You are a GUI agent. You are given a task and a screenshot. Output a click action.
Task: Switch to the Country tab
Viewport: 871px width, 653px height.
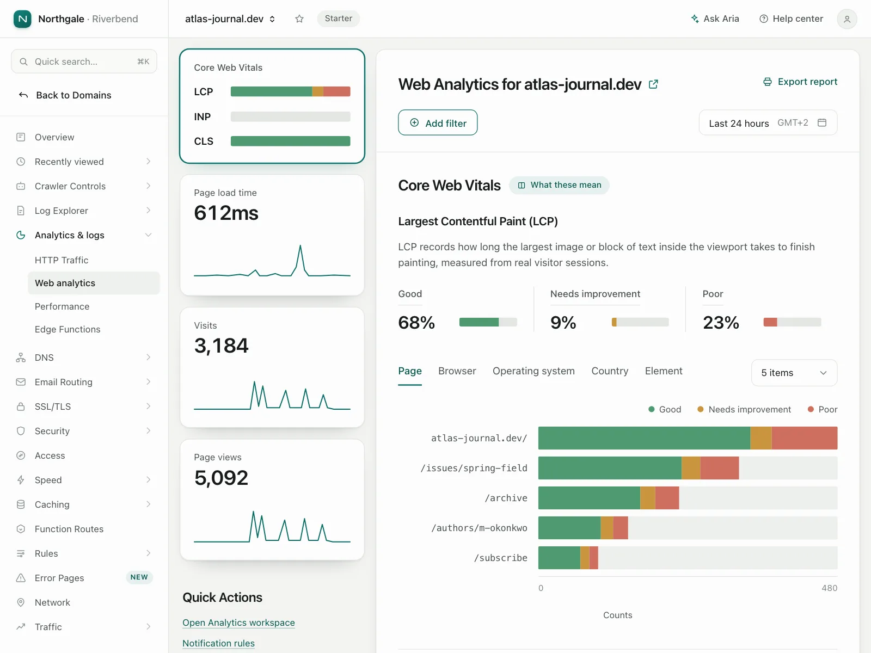(610, 371)
